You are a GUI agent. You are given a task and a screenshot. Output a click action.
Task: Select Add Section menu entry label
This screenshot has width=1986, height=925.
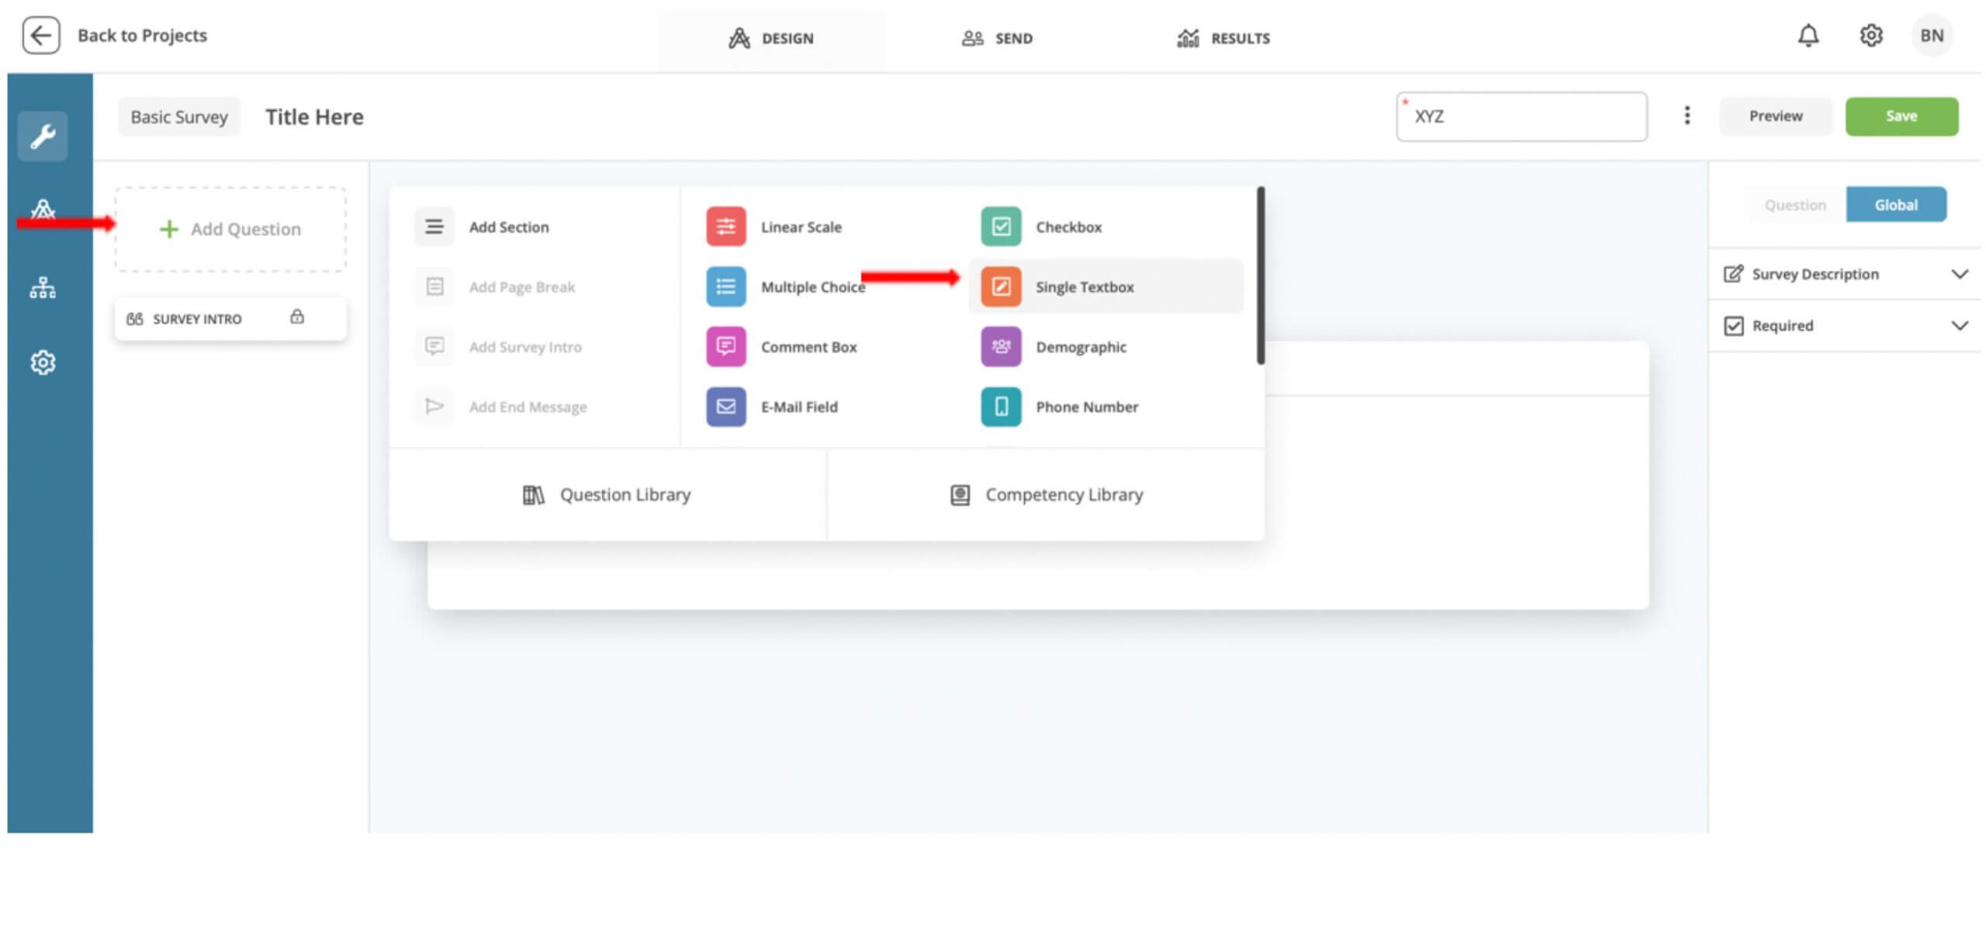[509, 227]
